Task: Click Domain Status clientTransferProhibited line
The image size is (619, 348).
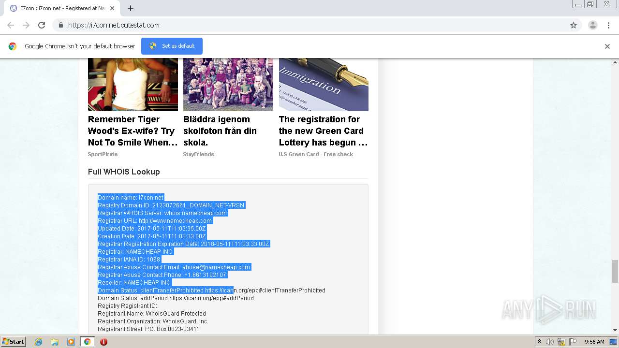Action: coord(211,290)
